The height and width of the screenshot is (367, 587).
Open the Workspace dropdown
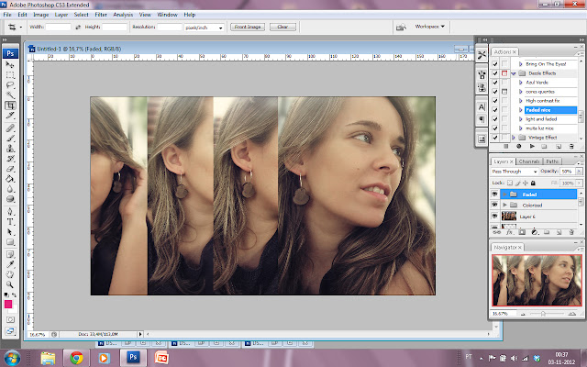click(429, 27)
